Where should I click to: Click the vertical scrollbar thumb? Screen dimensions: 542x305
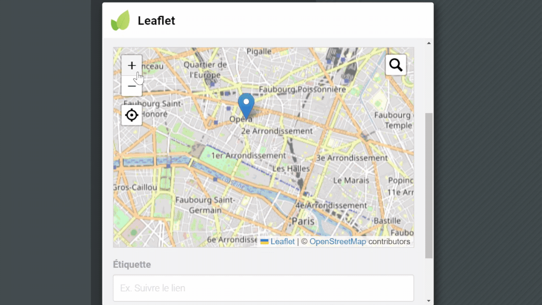point(429,185)
